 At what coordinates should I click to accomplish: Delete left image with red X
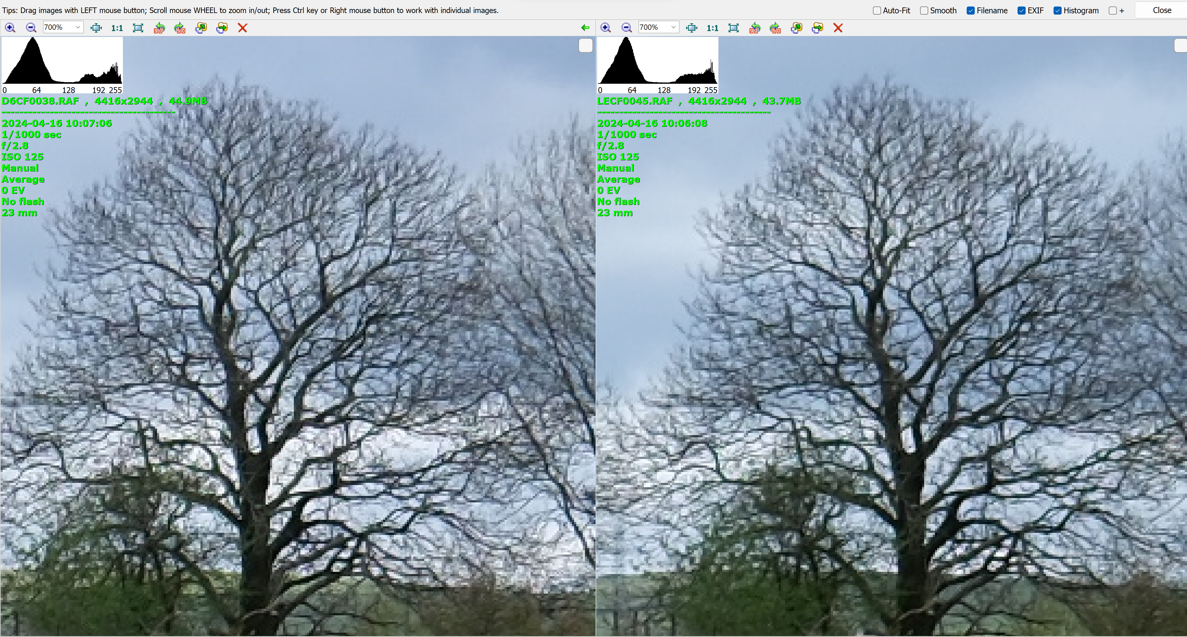pos(242,28)
